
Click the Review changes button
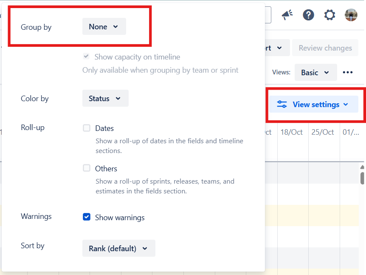point(325,48)
